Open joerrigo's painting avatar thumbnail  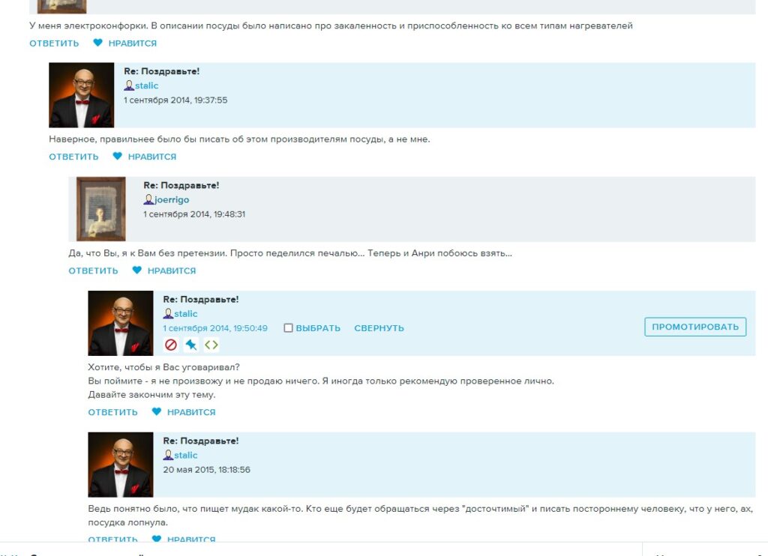coord(101,209)
